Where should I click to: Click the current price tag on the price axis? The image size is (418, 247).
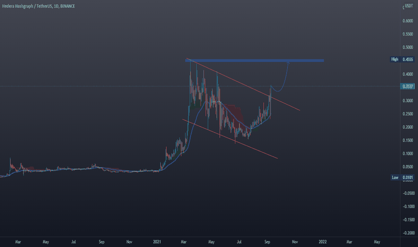(x=408, y=86)
